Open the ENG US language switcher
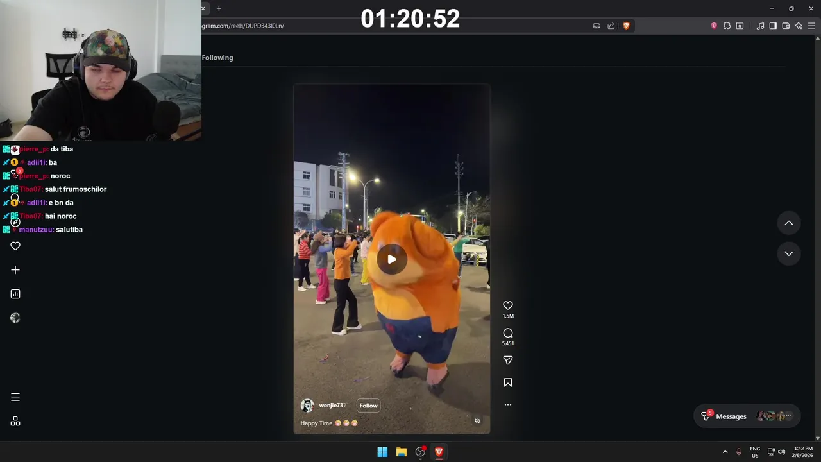 755,452
